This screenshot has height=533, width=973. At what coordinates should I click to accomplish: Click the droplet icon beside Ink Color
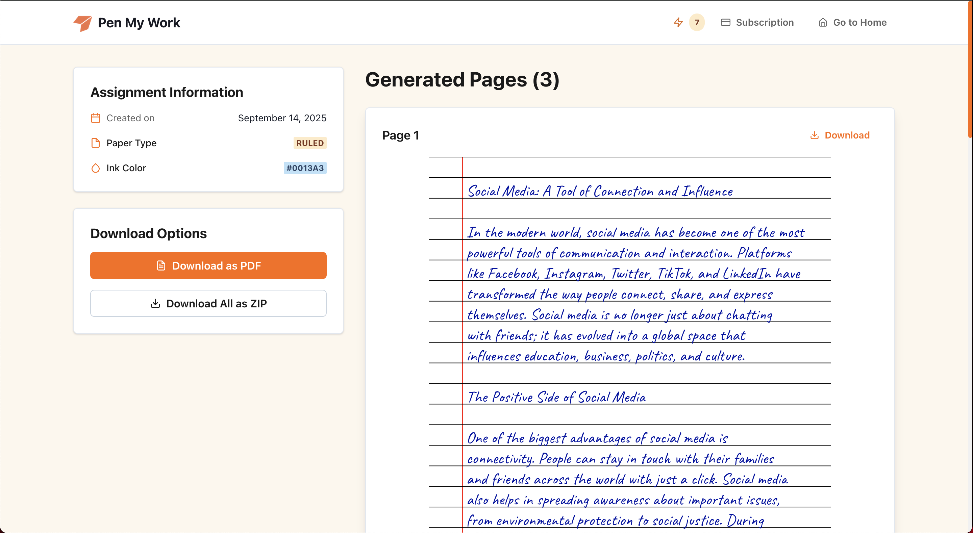pyautogui.click(x=96, y=168)
